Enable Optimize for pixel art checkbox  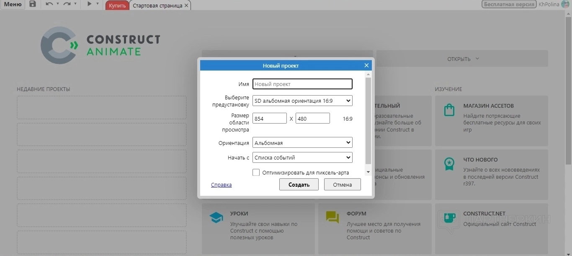[256, 172]
